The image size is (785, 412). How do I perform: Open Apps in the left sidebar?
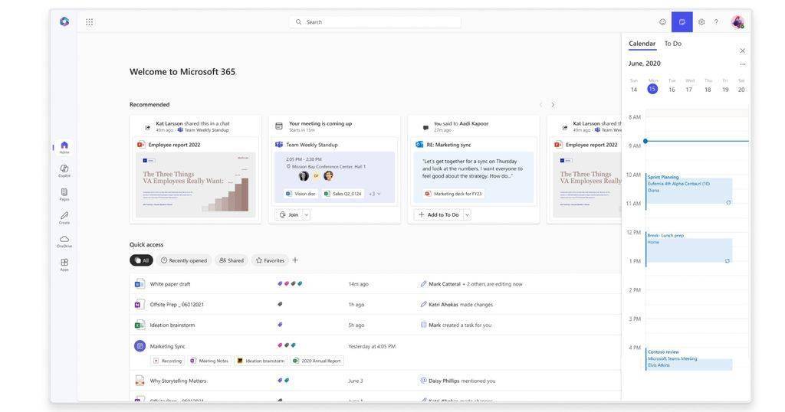pyautogui.click(x=64, y=264)
